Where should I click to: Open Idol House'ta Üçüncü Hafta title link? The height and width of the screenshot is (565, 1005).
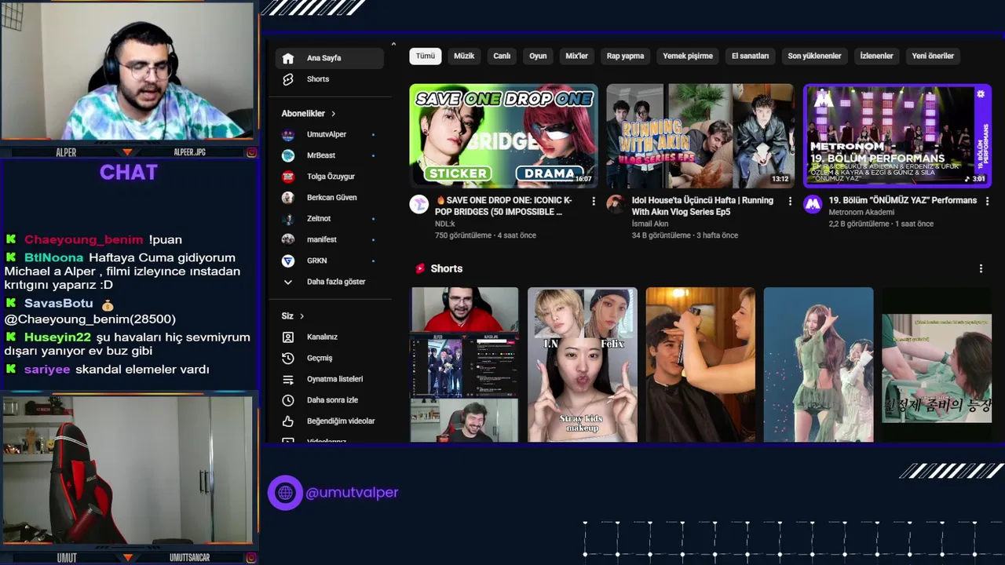(703, 206)
